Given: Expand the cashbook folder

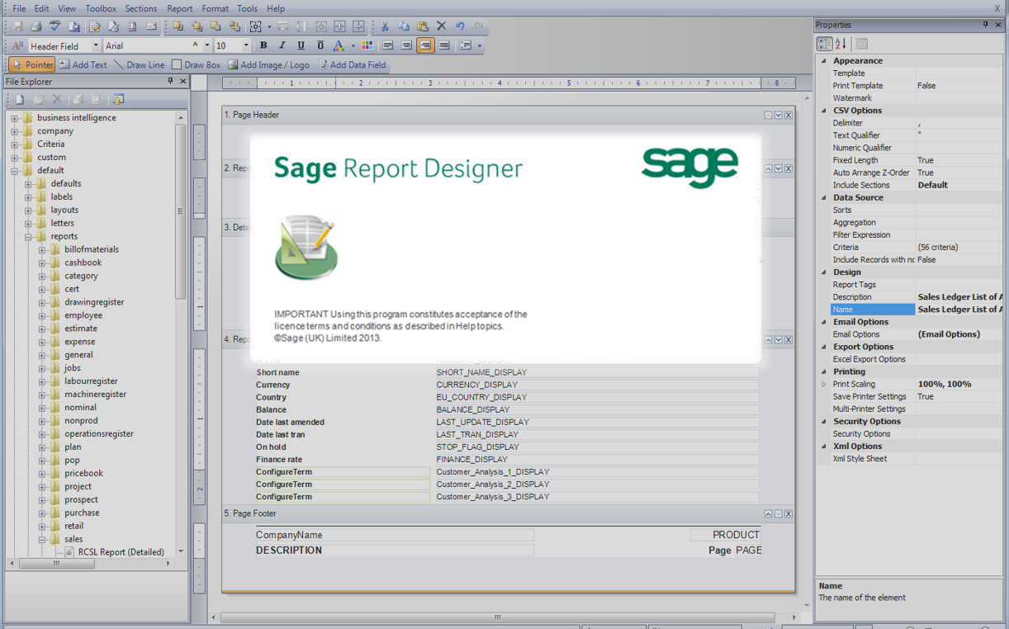Looking at the screenshot, I should point(42,263).
